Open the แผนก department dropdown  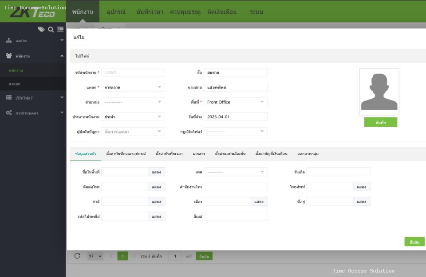(133, 87)
